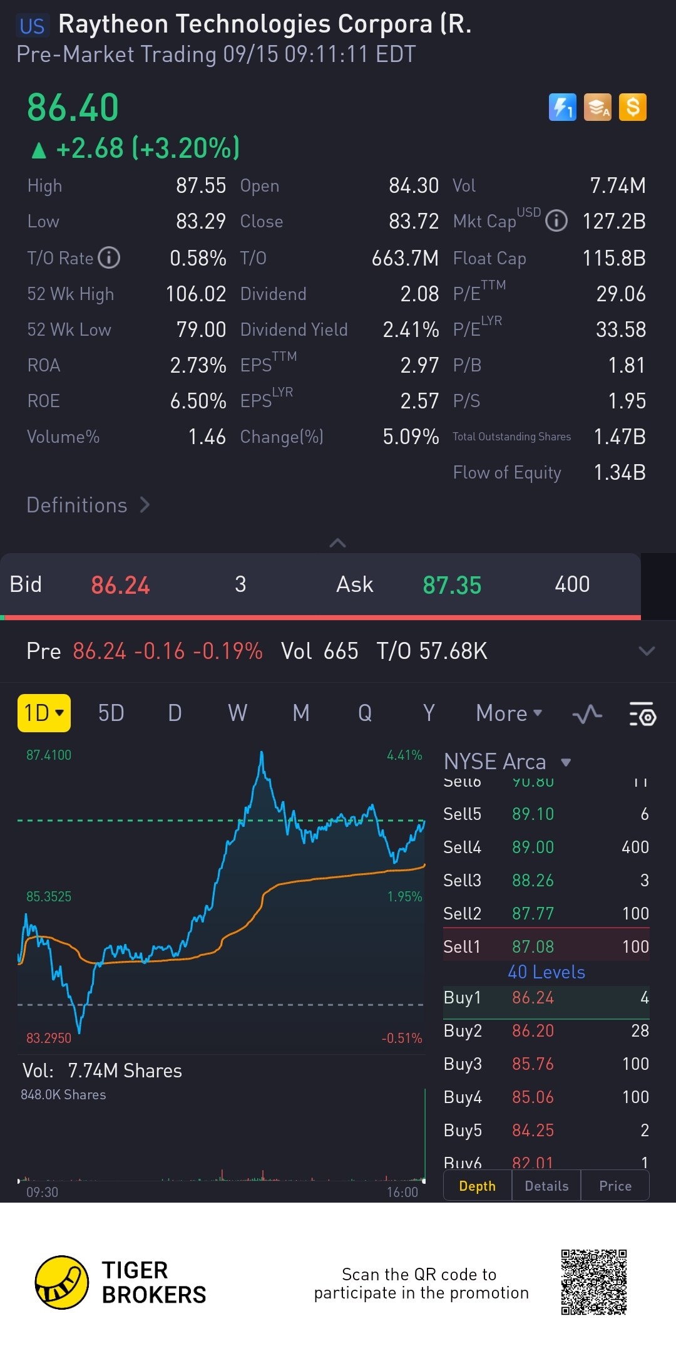The height and width of the screenshot is (1363, 676).
Task: Tap the red bid/ask ratio bar
Action: click(x=322, y=618)
